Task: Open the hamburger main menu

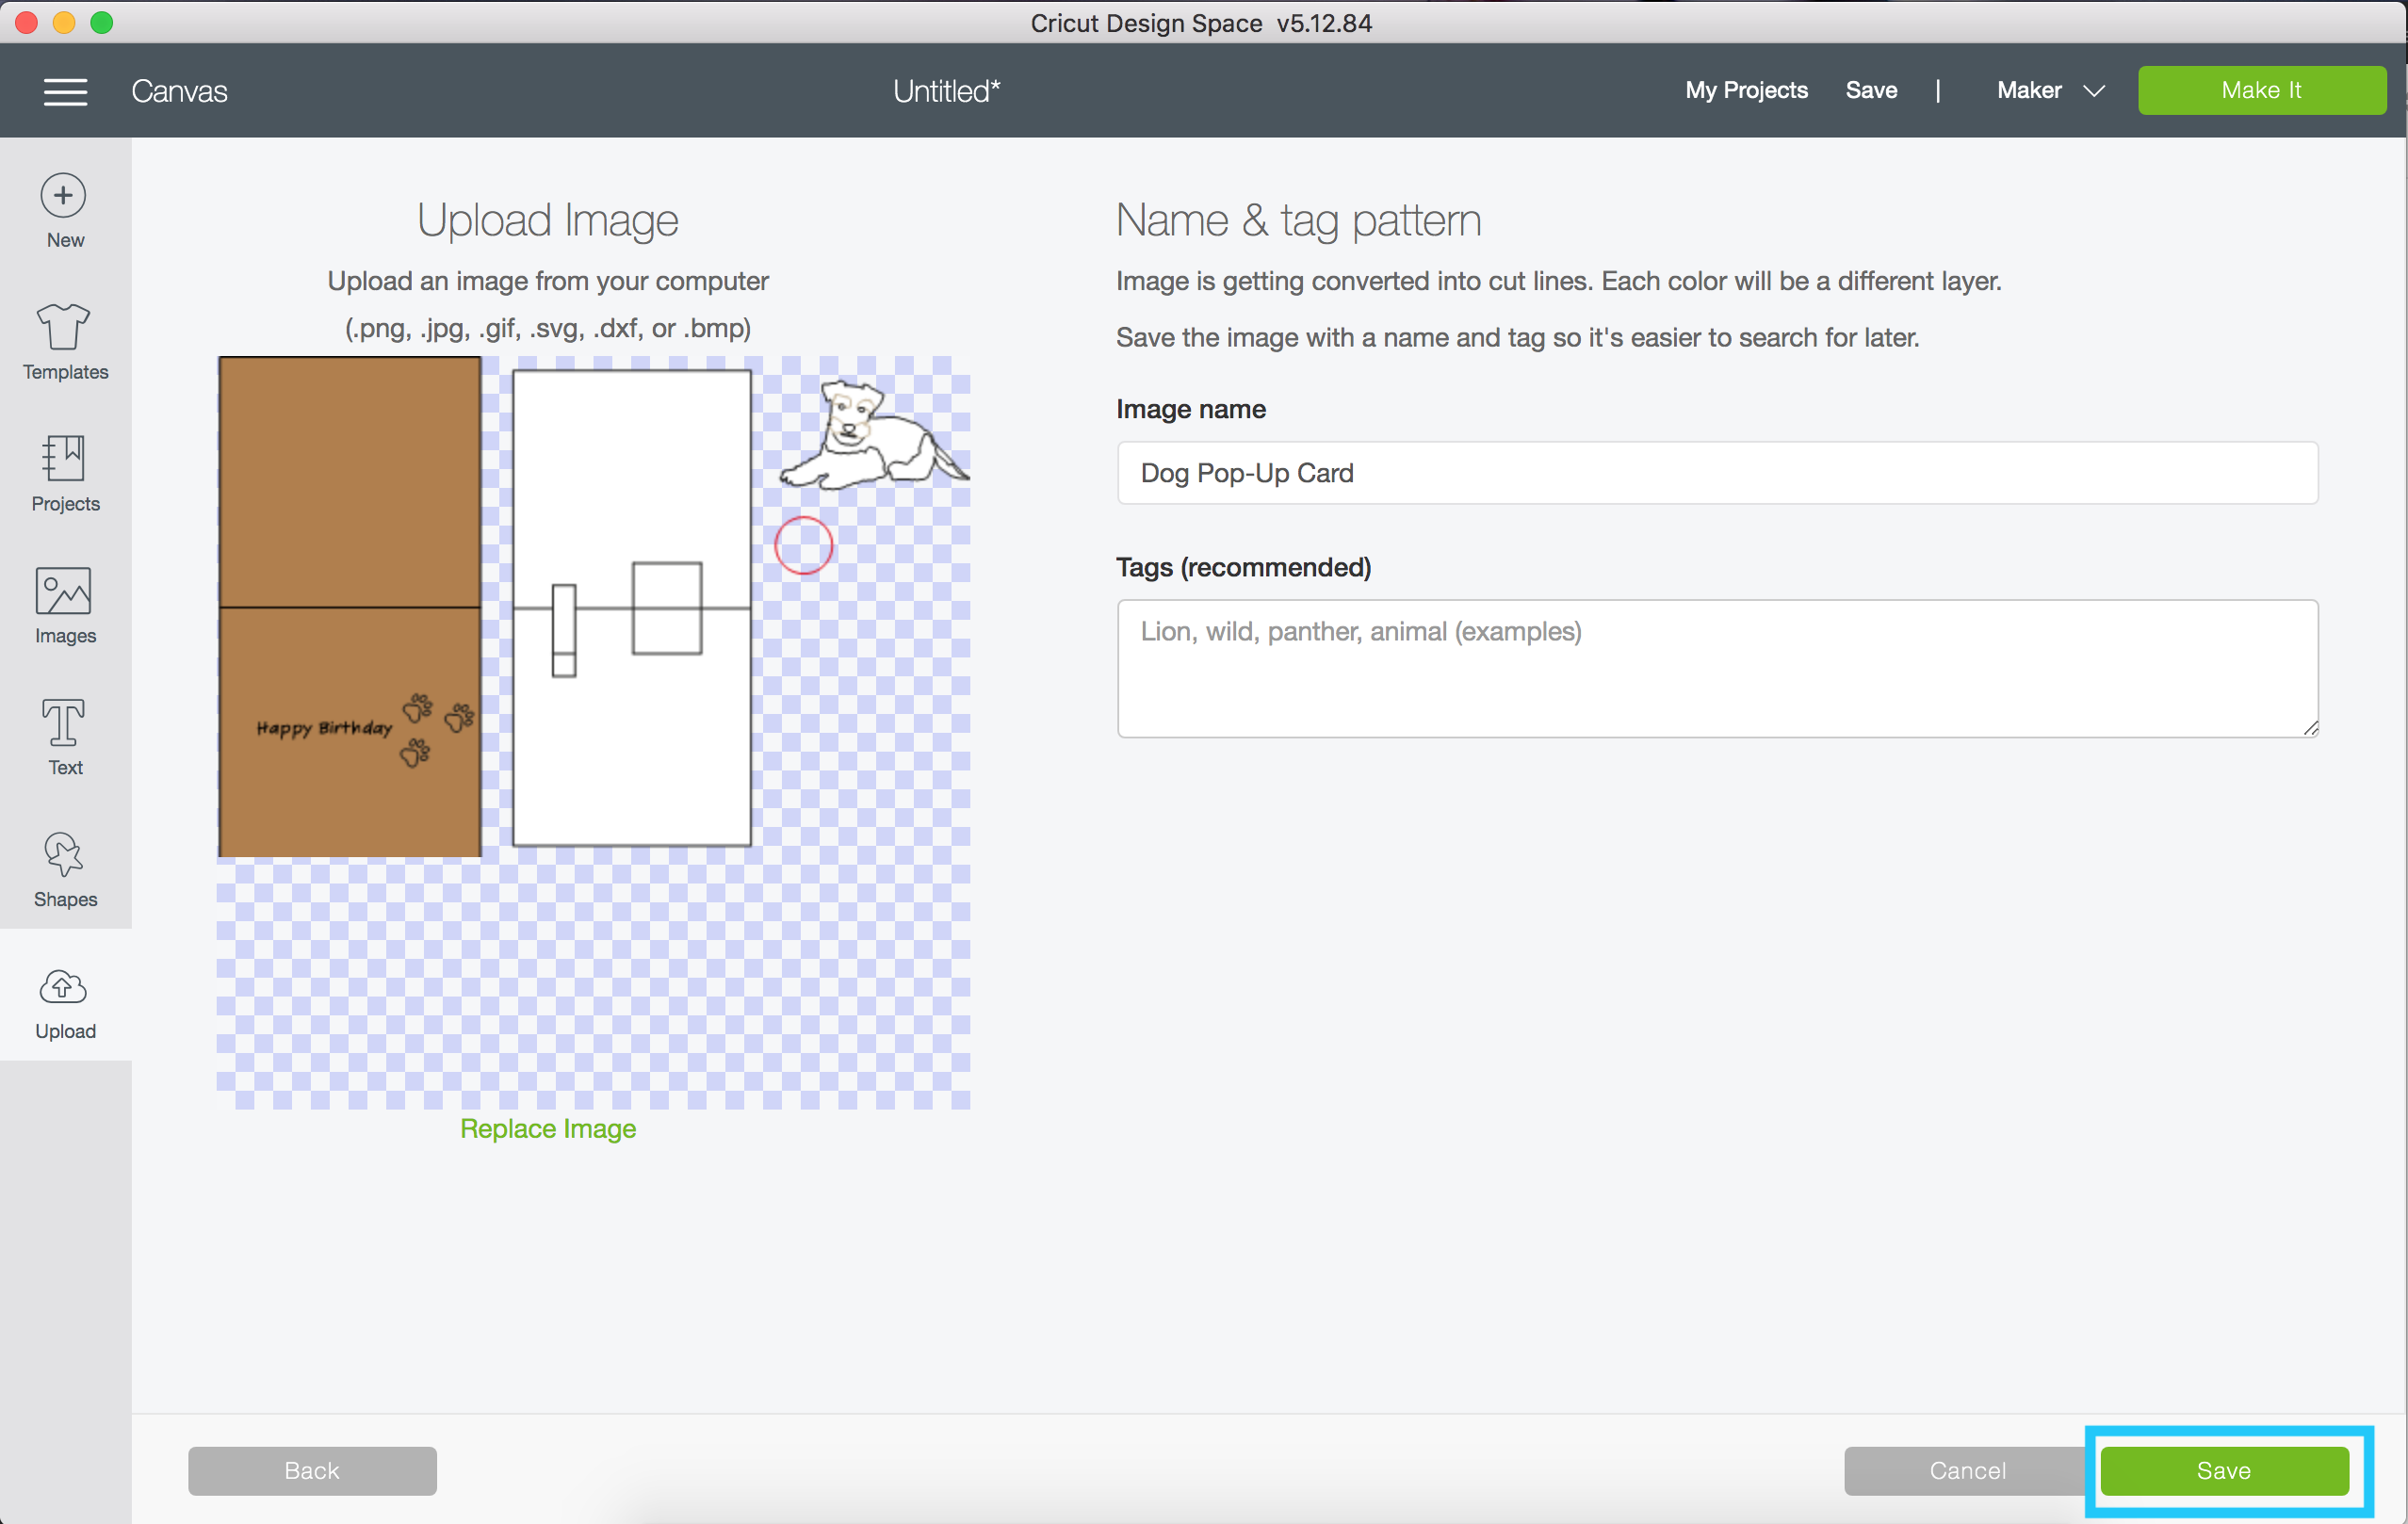Action: point(65,91)
